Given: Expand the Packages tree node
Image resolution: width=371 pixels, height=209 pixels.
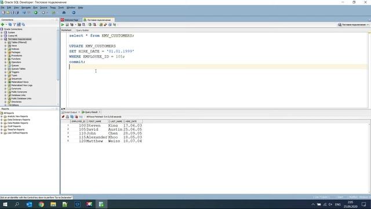Looking at the screenshot, I should pos(5,52).
